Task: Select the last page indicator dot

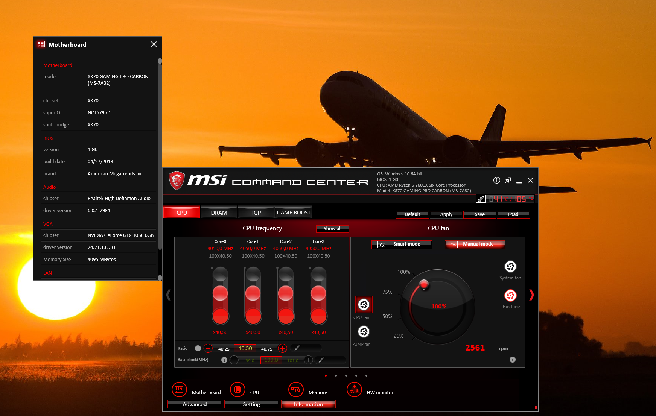Action: coord(366,375)
